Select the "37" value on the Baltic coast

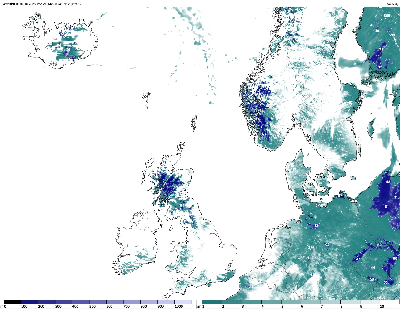click(340, 196)
